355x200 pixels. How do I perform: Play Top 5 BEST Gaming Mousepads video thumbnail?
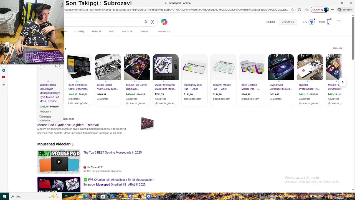coord(59,162)
